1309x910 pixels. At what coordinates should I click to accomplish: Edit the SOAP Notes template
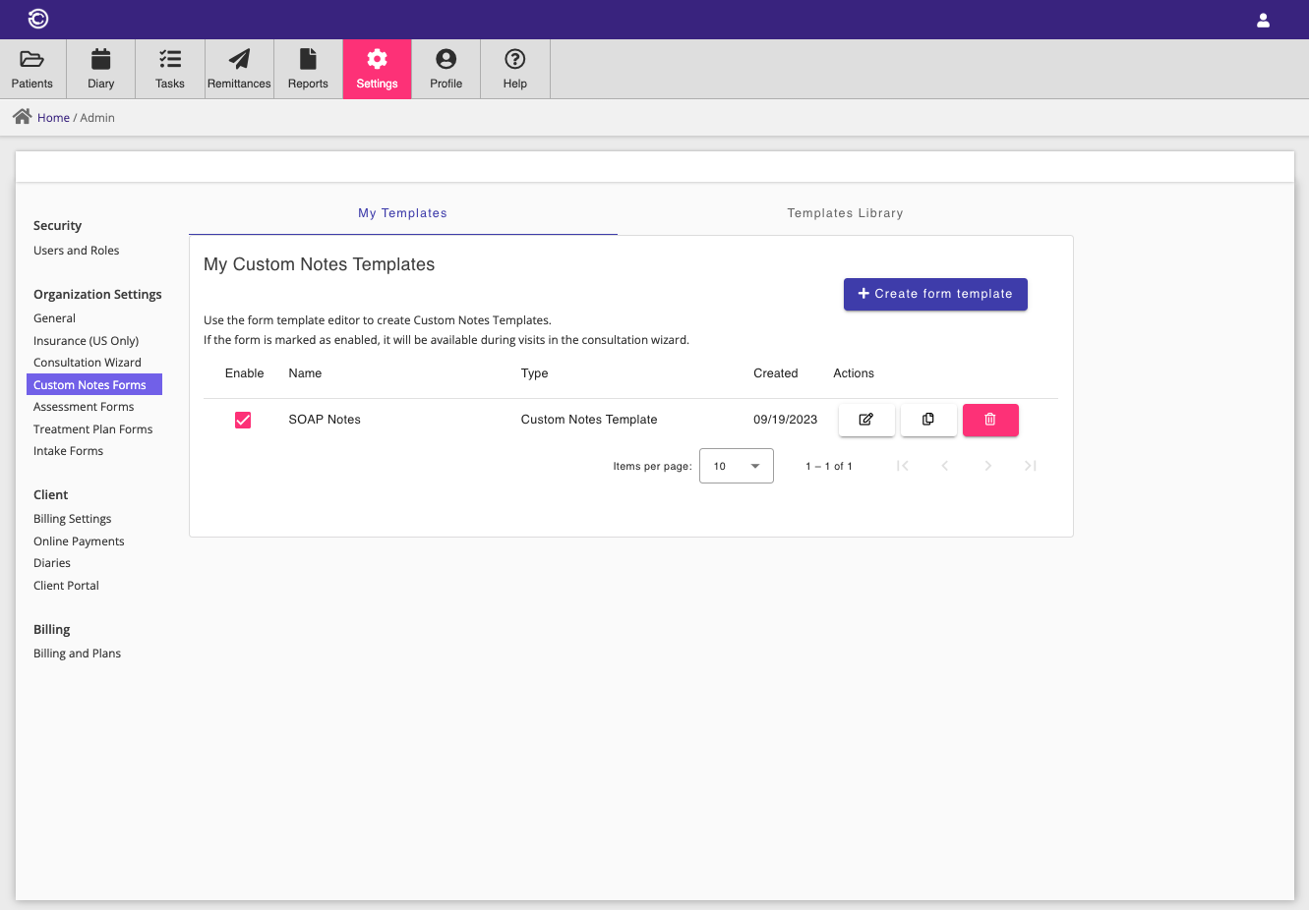(x=866, y=420)
